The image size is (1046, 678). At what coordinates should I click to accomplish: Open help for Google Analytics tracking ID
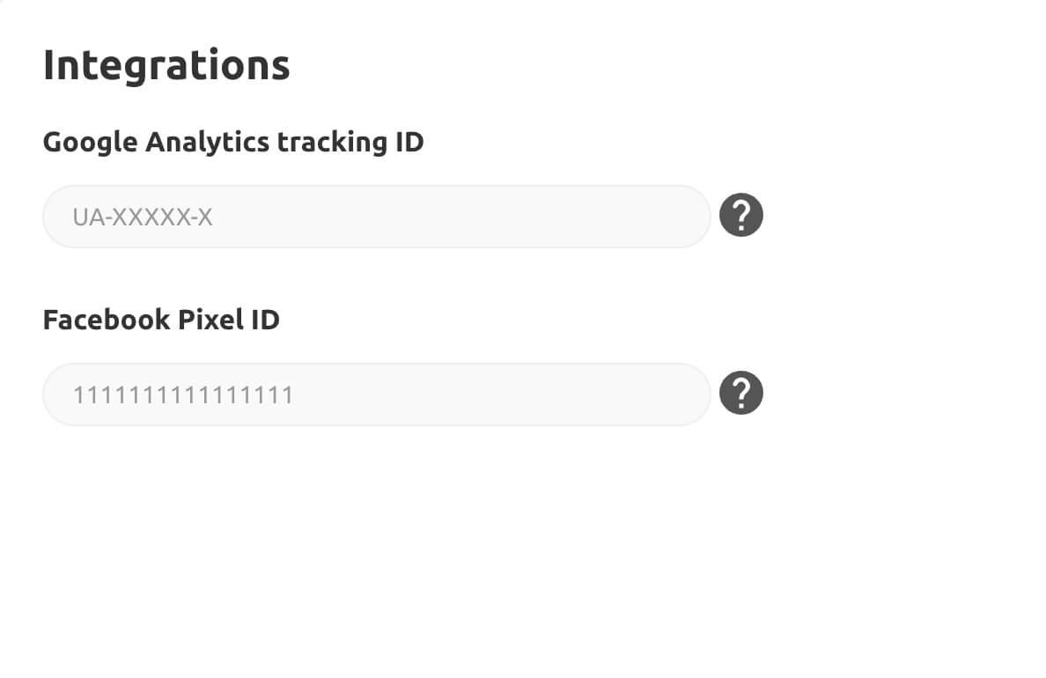click(741, 216)
